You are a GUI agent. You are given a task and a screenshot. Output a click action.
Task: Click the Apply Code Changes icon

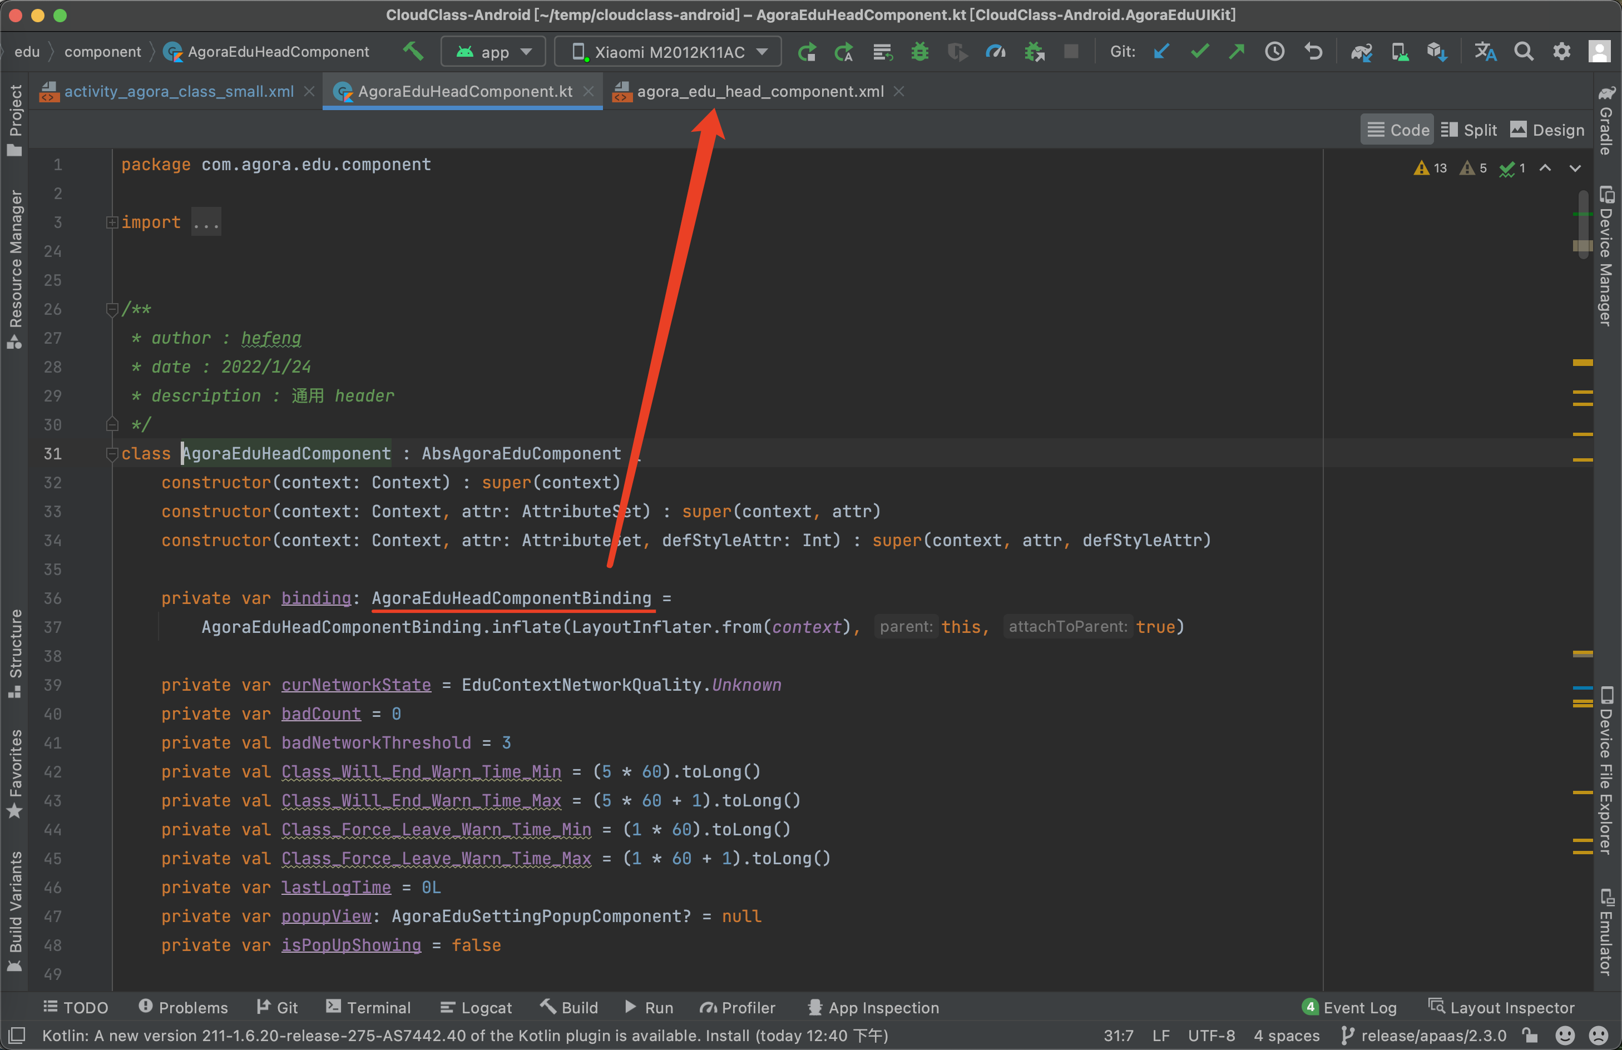882,52
